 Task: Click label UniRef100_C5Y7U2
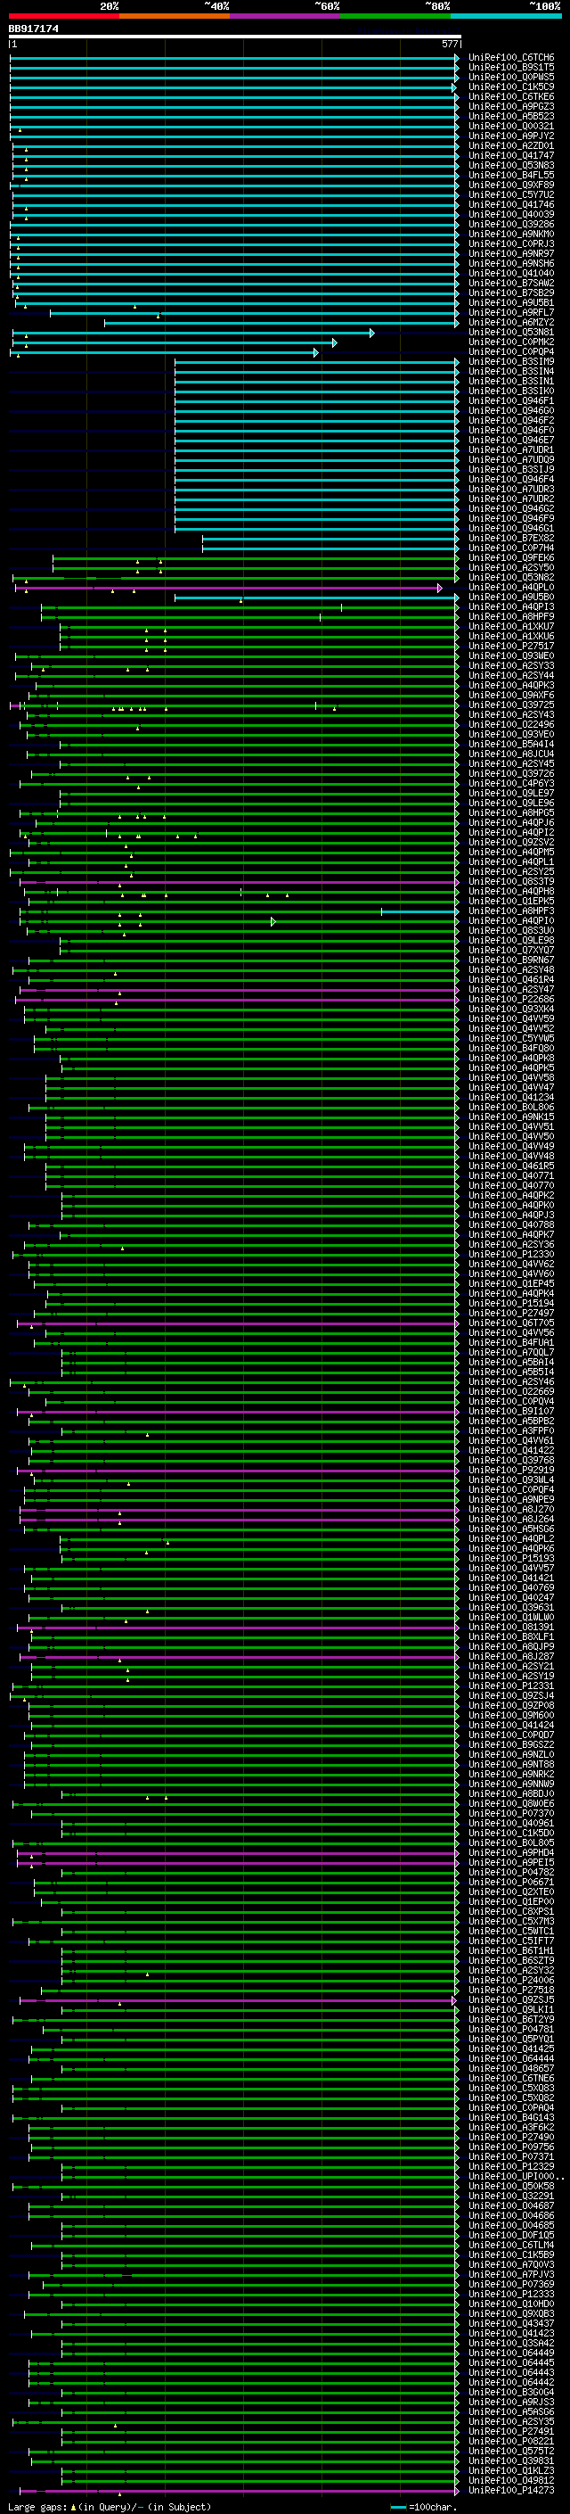511,195
